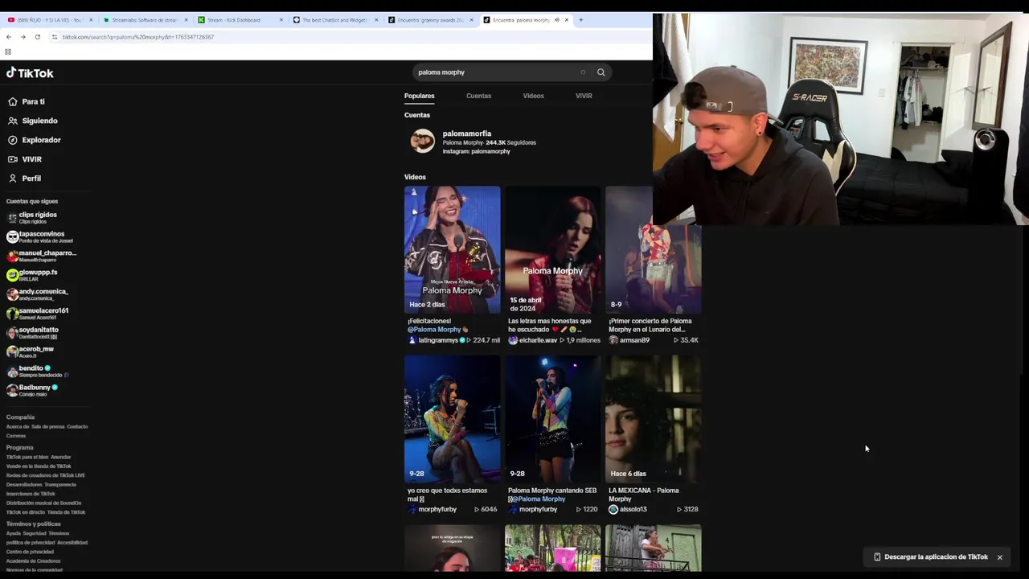Play the Felicitaciones latingrammys video
The height and width of the screenshot is (579, 1029).
453,250
